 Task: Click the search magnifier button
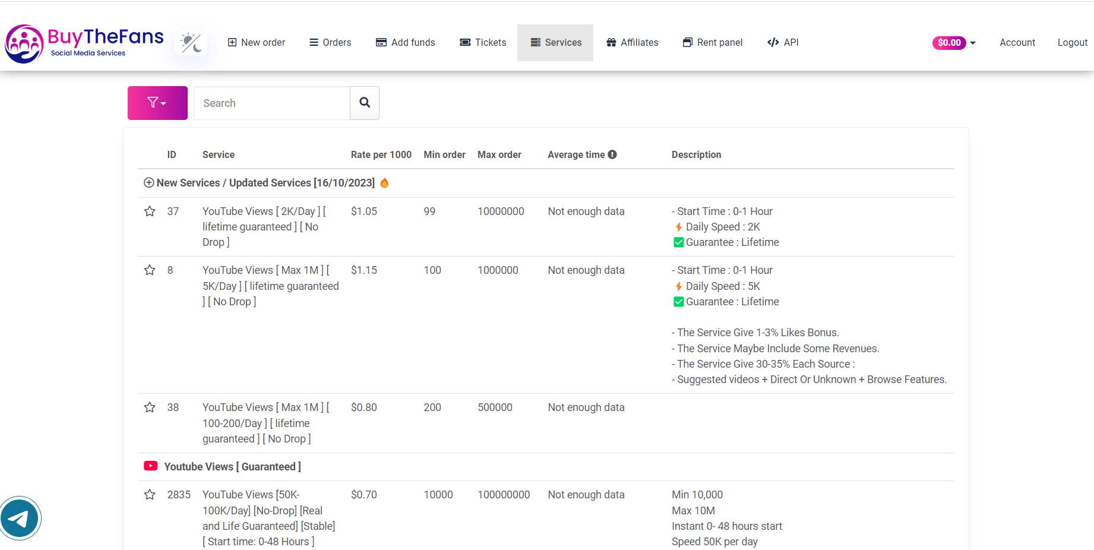[365, 103]
